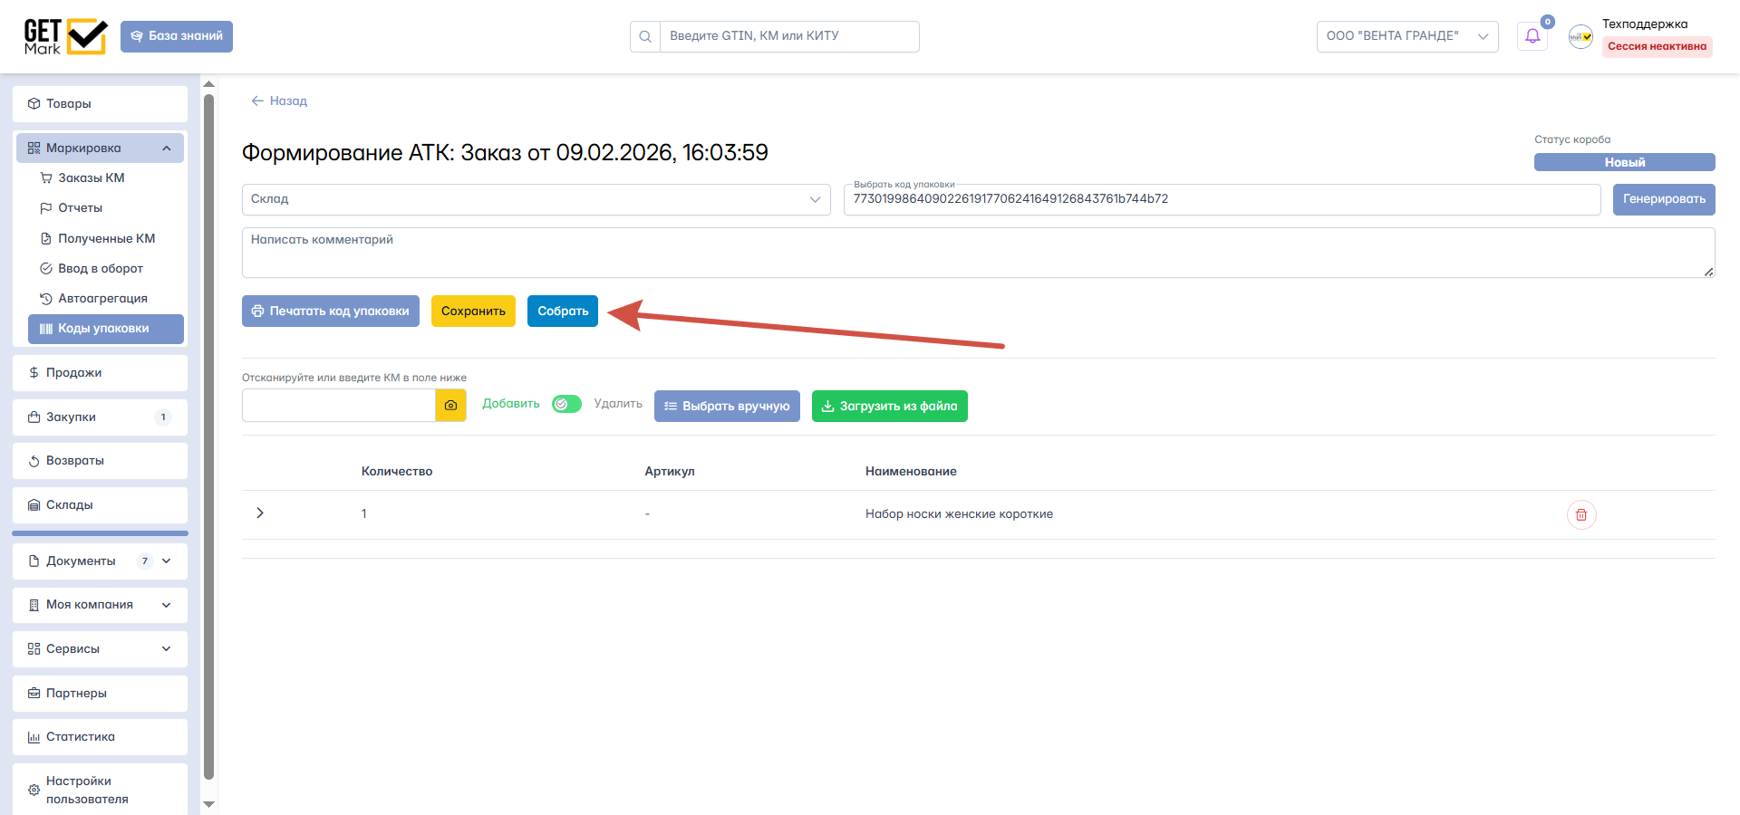Click the Артикул column header
This screenshot has height=815, width=1740.
[670, 471]
